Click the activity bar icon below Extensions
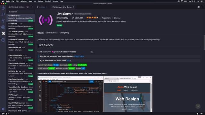Screen dimensions: 205x115 [3, 40]
